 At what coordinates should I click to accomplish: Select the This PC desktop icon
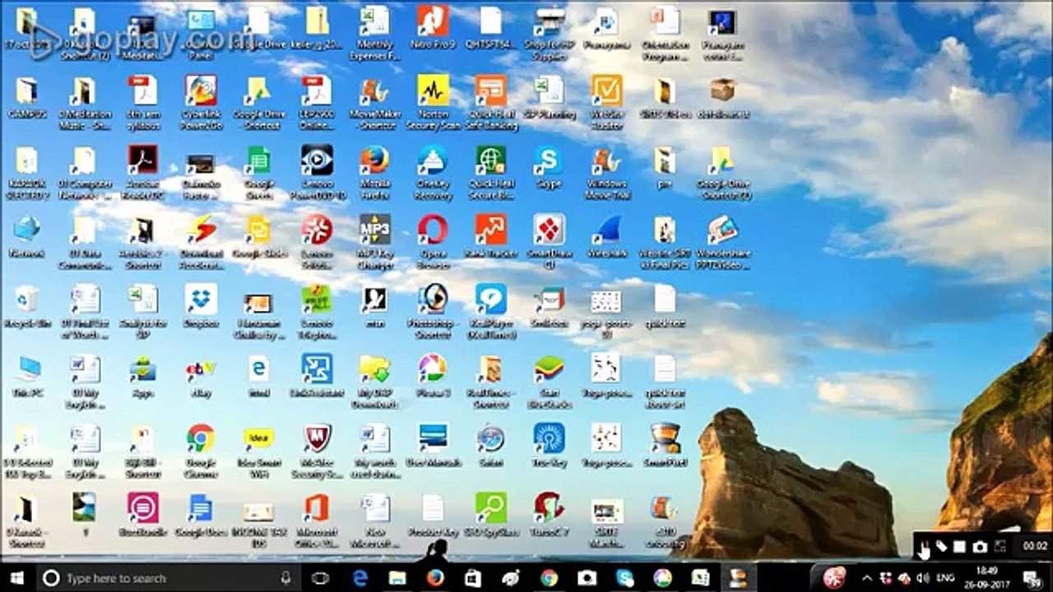click(x=27, y=377)
